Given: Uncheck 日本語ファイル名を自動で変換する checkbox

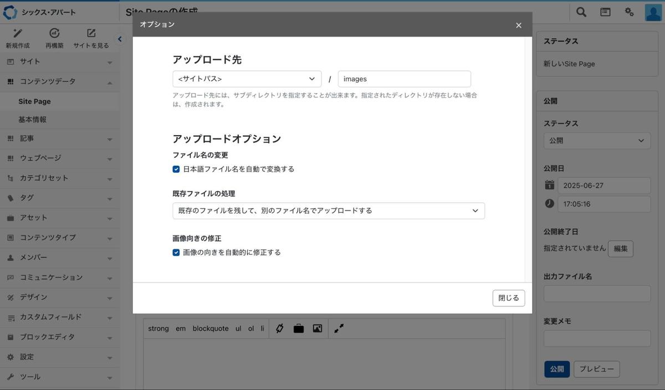Looking at the screenshot, I should pyautogui.click(x=176, y=169).
